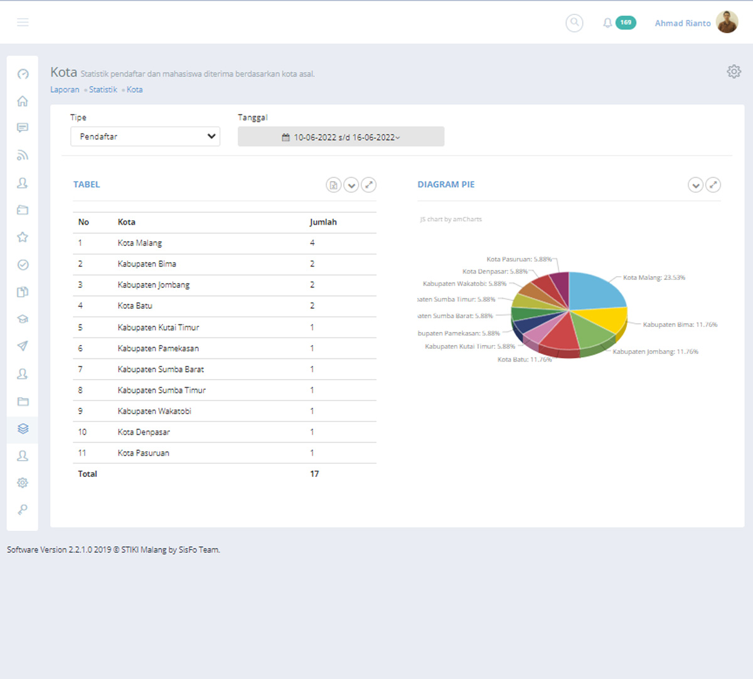Image resolution: width=753 pixels, height=679 pixels.
Task: Click the Laporan breadcrumb link
Action: tap(65, 90)
